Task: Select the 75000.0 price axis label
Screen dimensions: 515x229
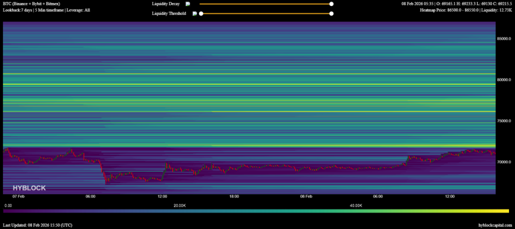Action: (504, 121)
